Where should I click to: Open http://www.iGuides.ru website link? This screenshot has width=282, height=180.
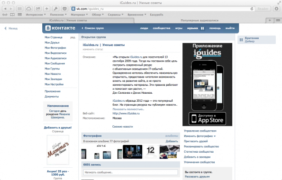[x=126, y=114]
